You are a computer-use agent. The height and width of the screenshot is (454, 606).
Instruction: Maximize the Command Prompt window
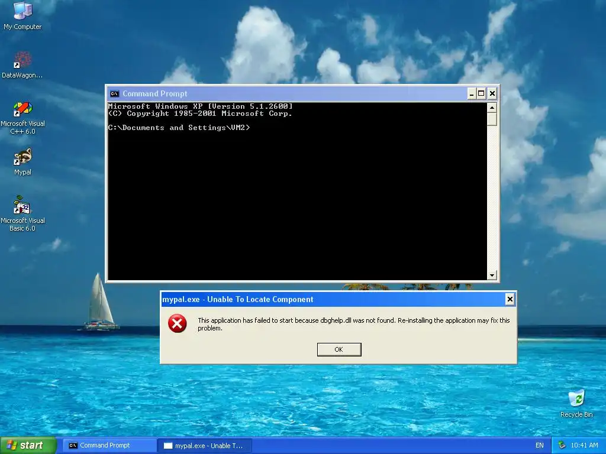[x=481, y=93]
